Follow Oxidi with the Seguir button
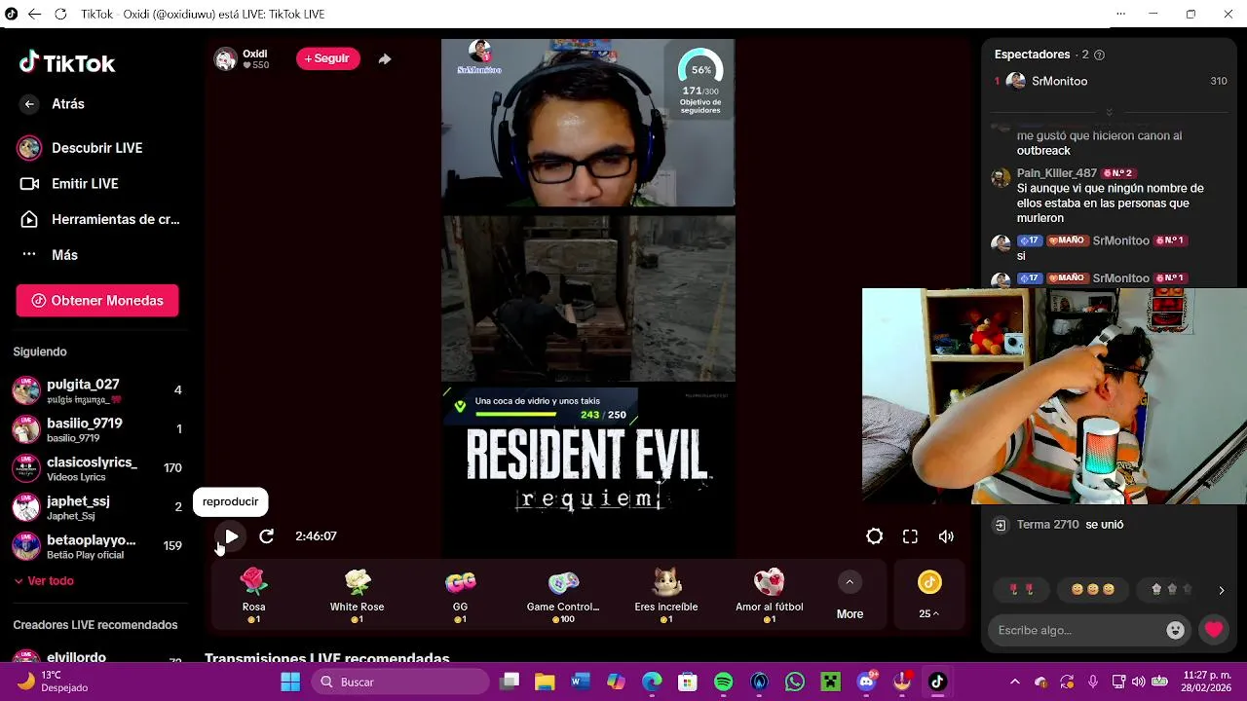 (327, 58)
